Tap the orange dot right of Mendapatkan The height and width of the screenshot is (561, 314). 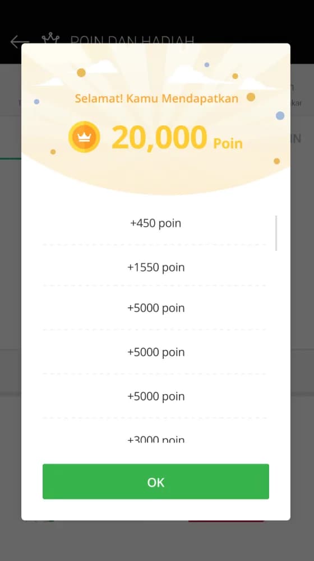point(251,97)
